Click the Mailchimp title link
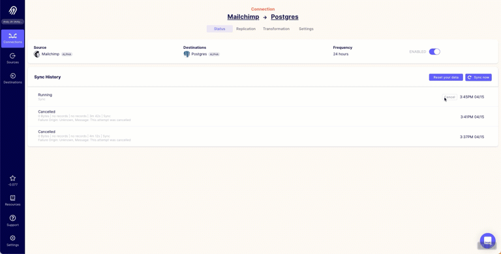The width and height of the screenshot is (501, 254). click(243, 17)
